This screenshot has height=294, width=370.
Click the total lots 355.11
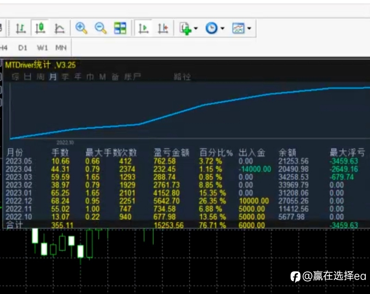62,225
